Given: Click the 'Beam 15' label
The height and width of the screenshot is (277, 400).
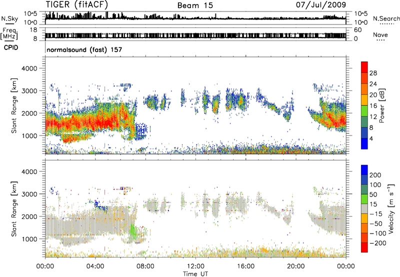Looking at the screenshot, I should pyautogui.click(x=195, y=5).
